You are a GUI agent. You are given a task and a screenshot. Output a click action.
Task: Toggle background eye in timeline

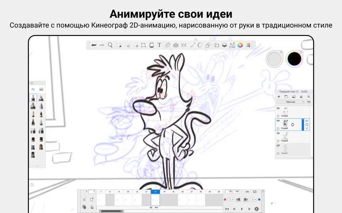point(151,207)
